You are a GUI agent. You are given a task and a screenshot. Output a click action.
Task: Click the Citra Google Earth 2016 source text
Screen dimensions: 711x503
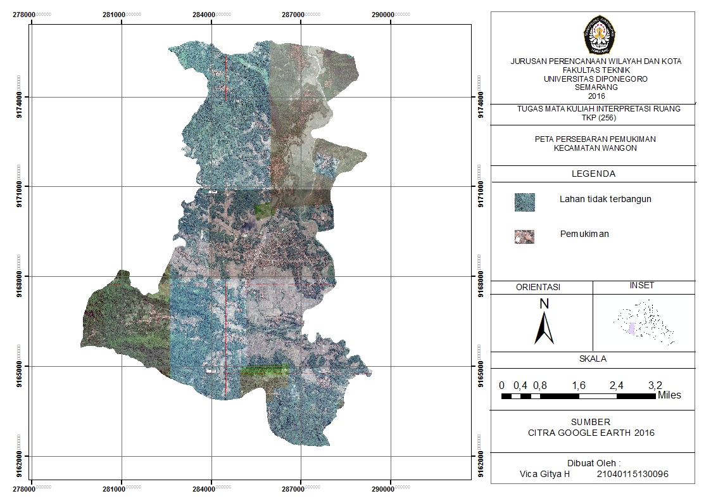click(591, 433)
